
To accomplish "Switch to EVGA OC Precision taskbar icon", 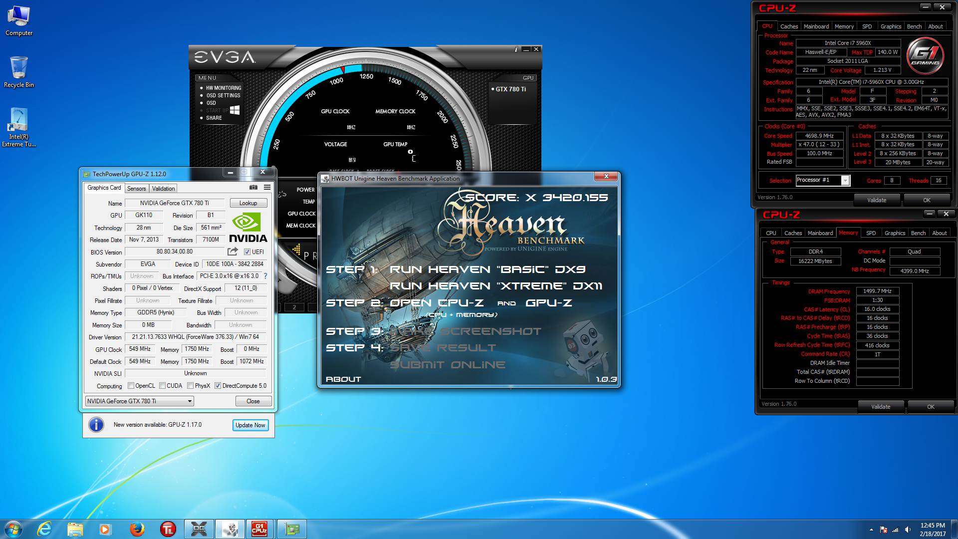I will (x=199, y=529).
